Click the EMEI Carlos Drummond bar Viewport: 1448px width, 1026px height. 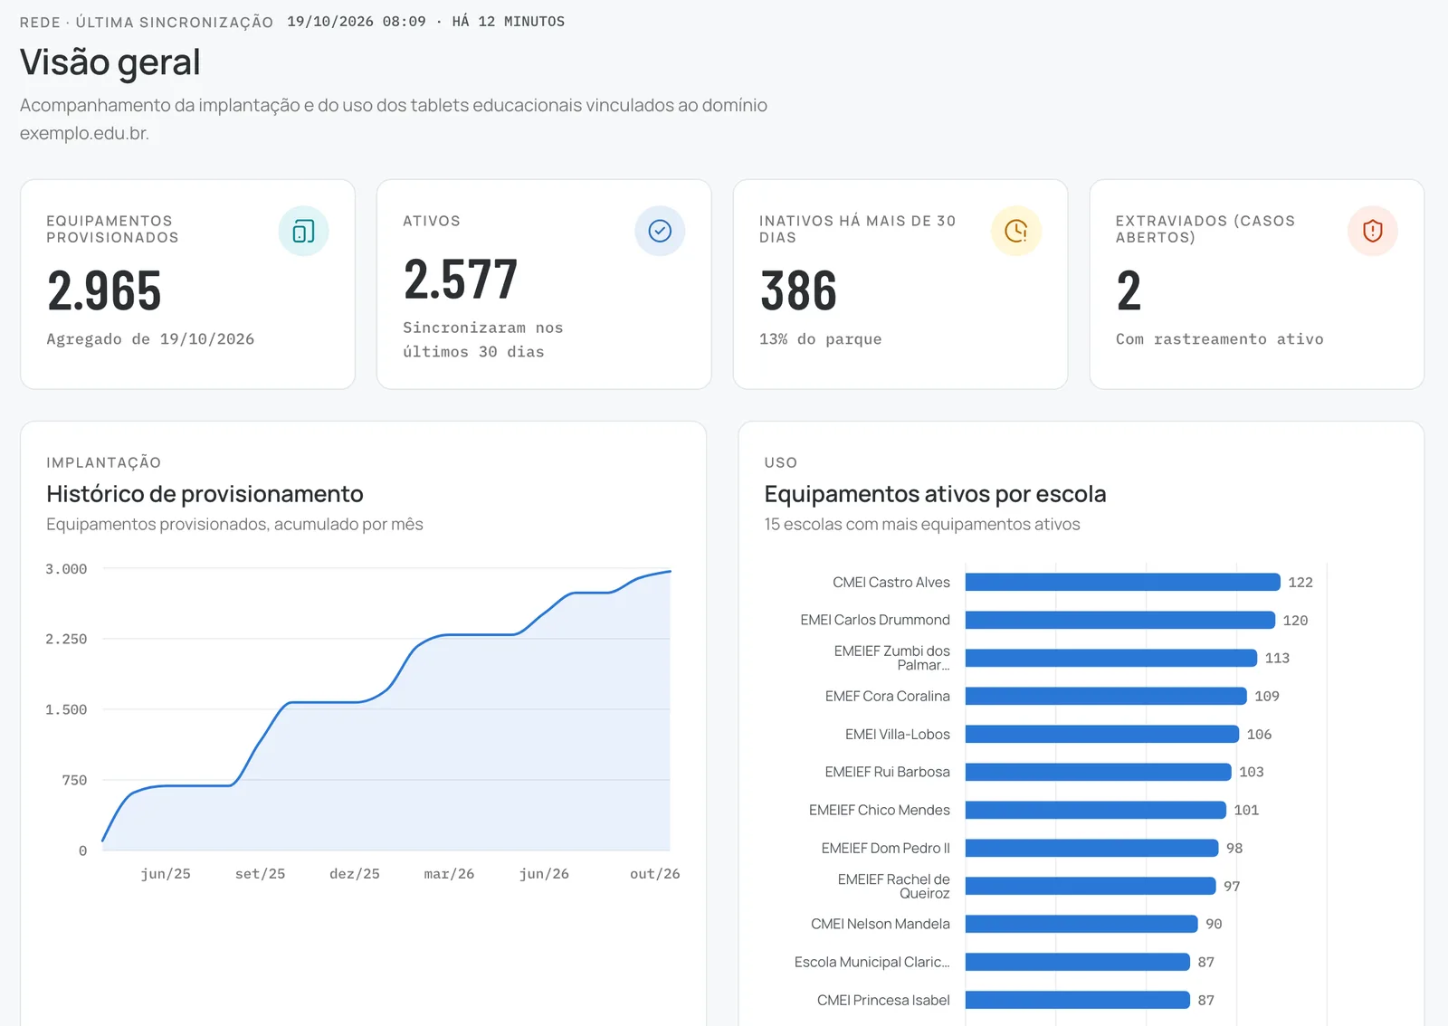1120,620
